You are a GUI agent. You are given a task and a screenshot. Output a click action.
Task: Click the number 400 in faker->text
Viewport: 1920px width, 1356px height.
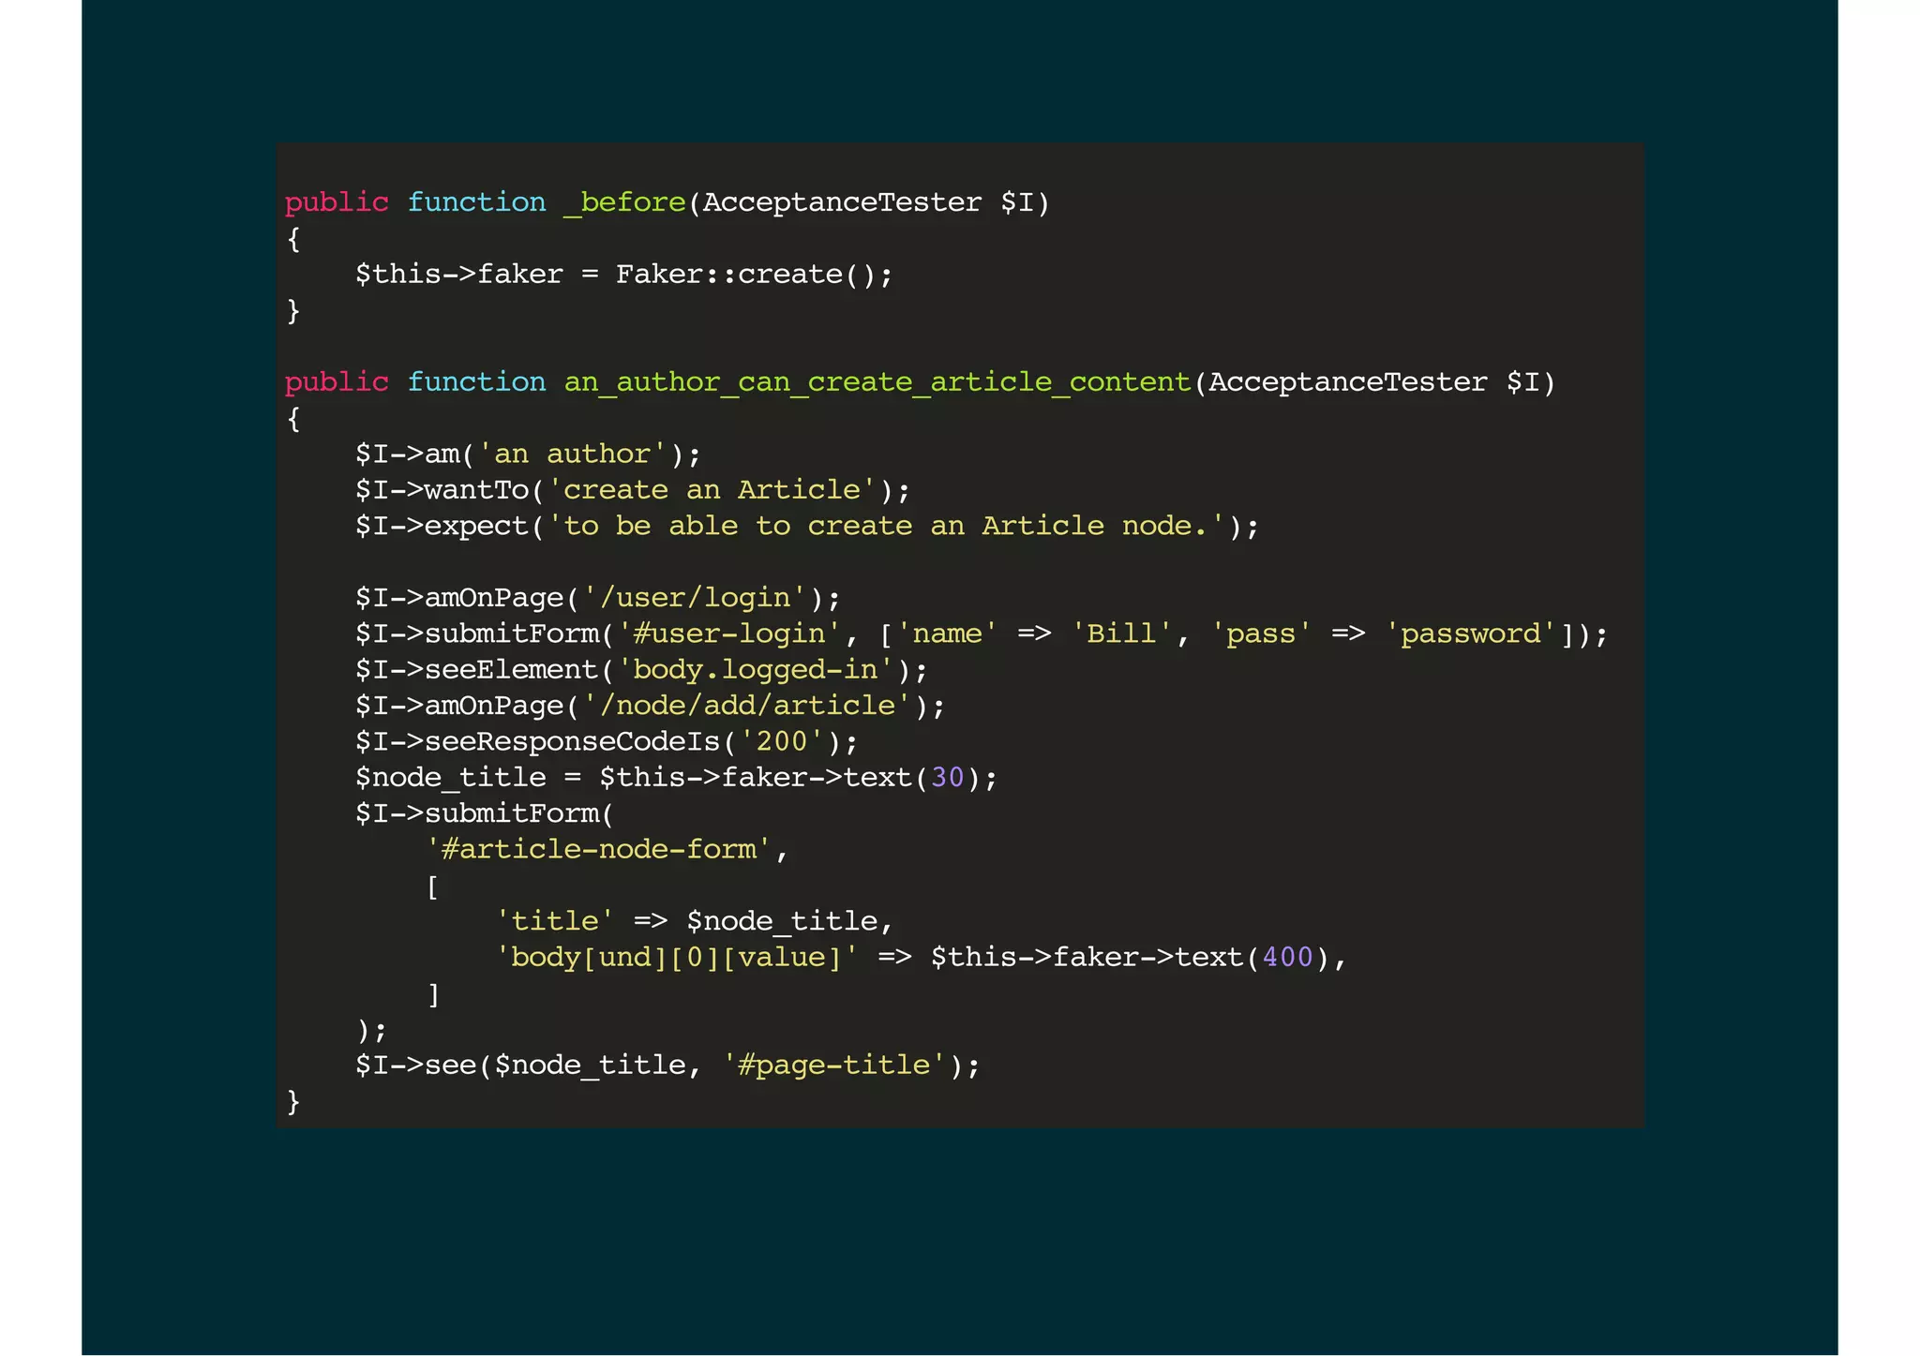tap(1288, 957)
